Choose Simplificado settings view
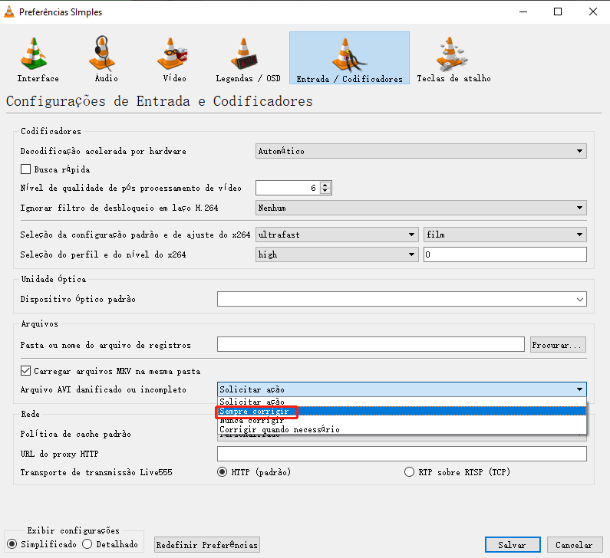Image resolution: width=610 pixels, height=558 pixels. [x=12, y=544]
